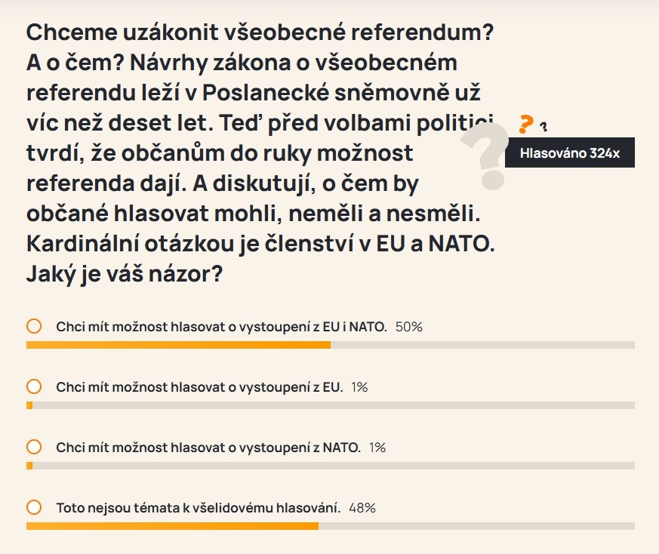
Task: Click the 1% value beside the EU-only option
Action: (360, 387)
